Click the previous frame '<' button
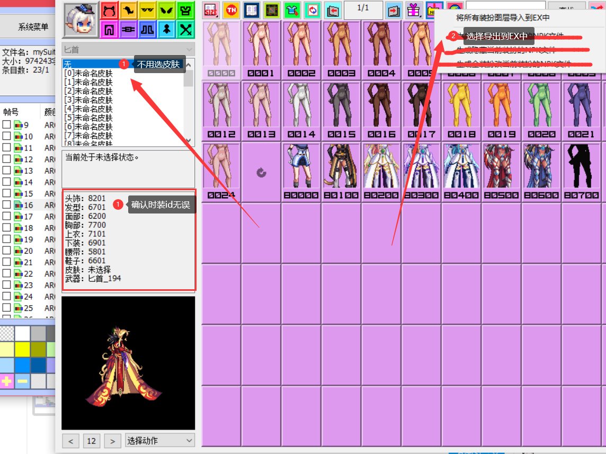This screenshot has width=606, height=454. [x=71, y=441]
